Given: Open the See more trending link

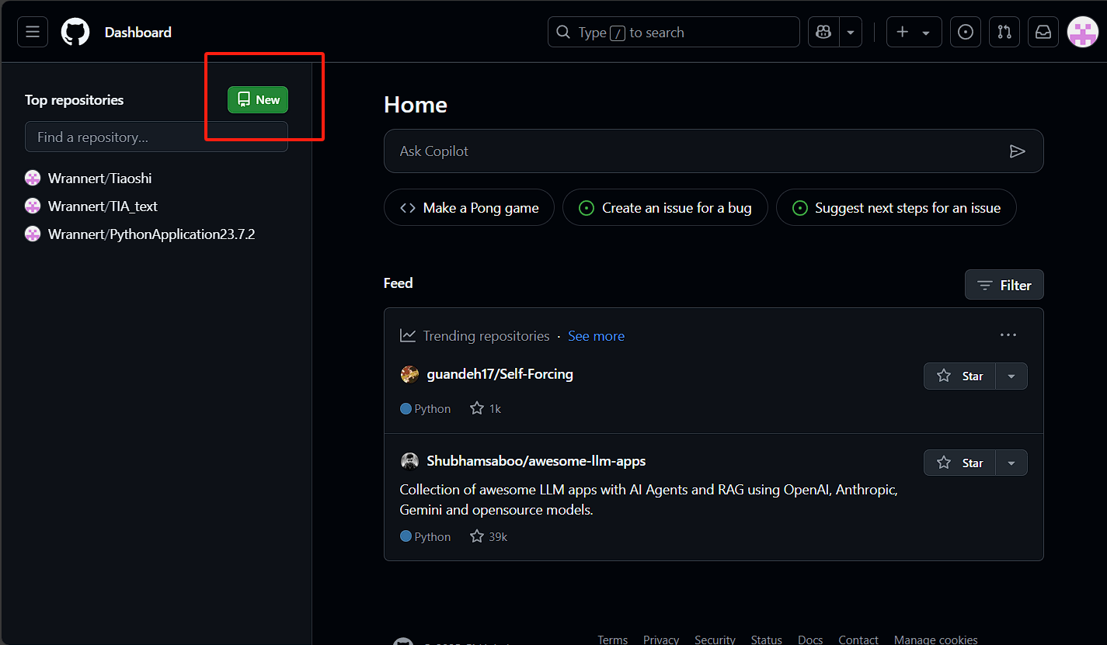Looking at the screenshot, I should (x=596, y=335).
